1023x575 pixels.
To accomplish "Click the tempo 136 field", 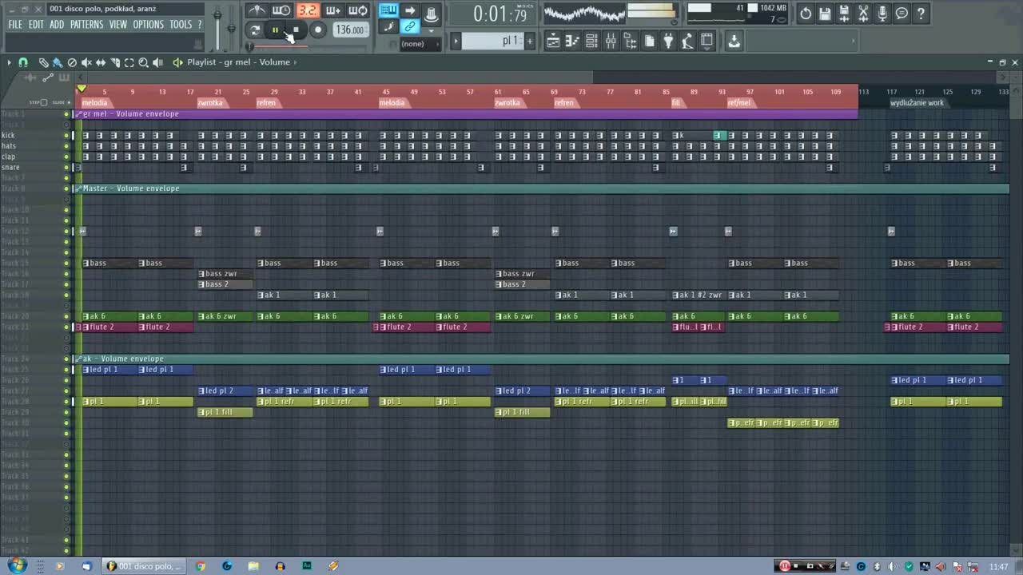I will click(350, 30).
